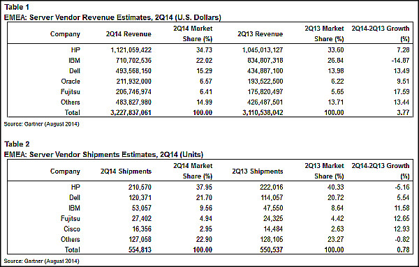Select Fujitsu shipments 27,402
The height and width of the screenshot is (267, 419).
[142, 218]
